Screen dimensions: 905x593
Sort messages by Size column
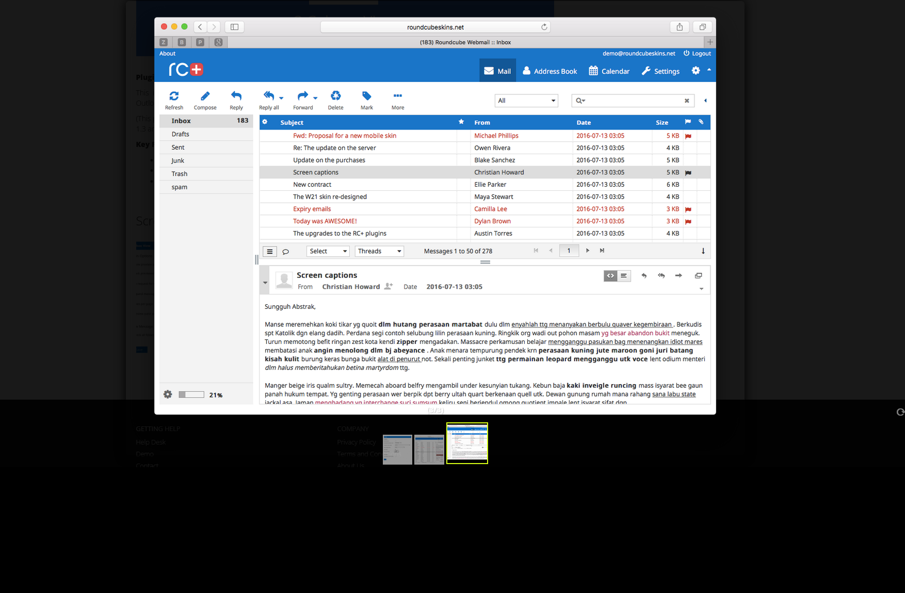click(662, 123)
